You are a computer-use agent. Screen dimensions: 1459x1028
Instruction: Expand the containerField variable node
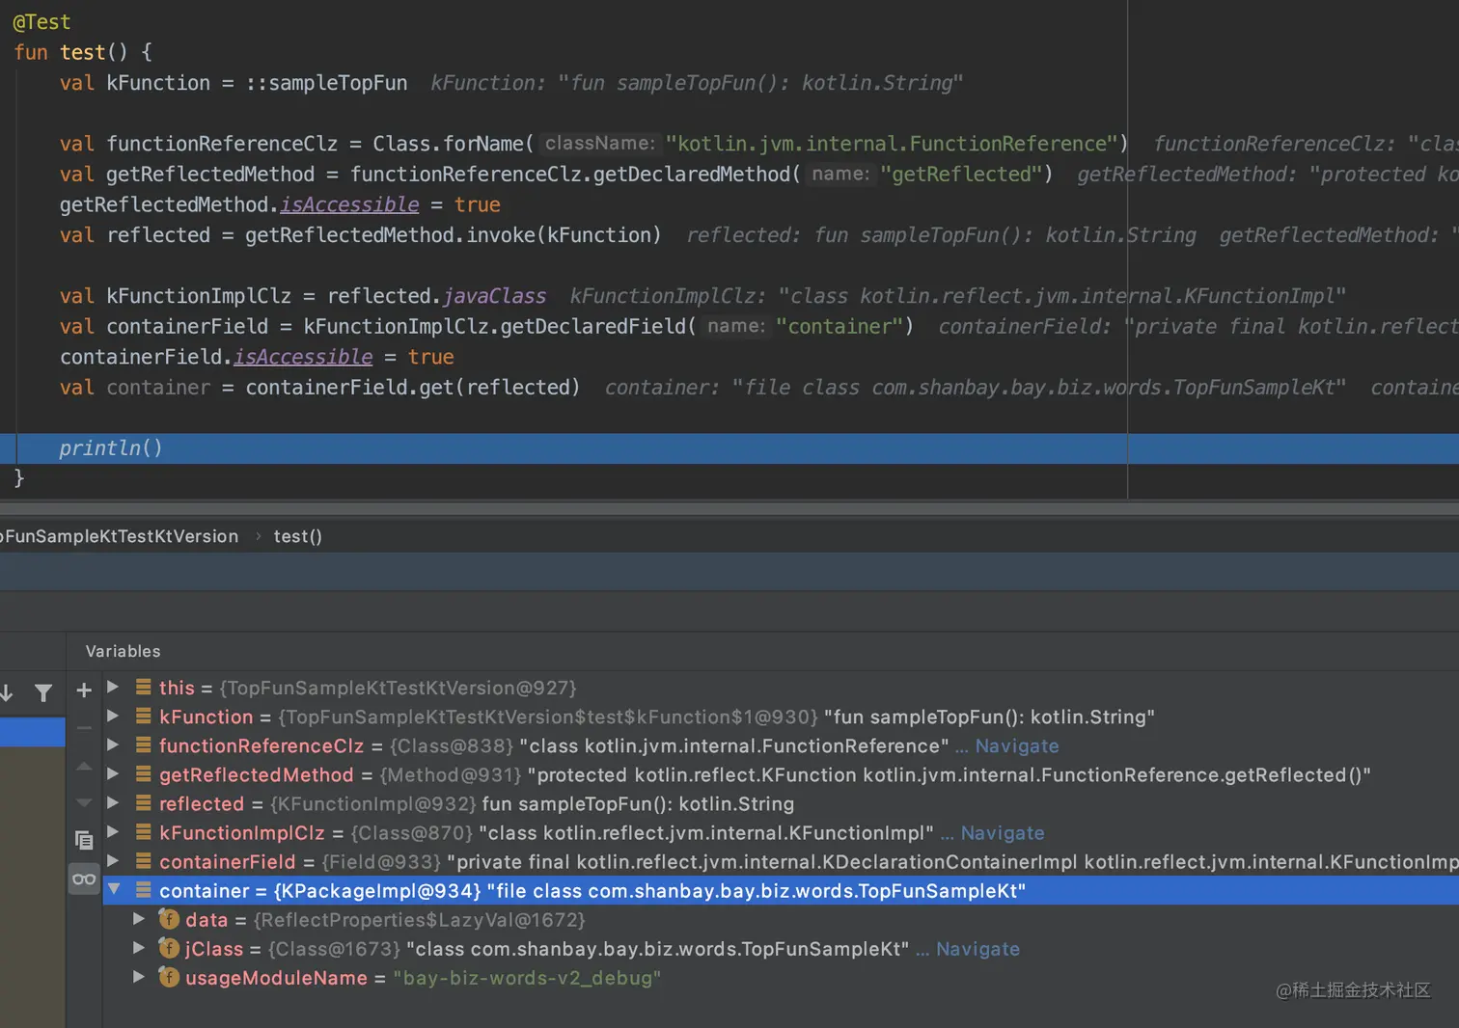[x=113, y=860]
